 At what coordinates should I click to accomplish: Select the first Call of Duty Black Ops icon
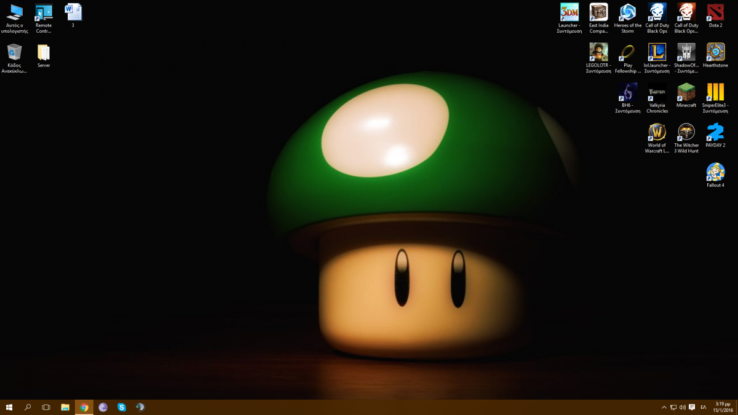(657, 18)
